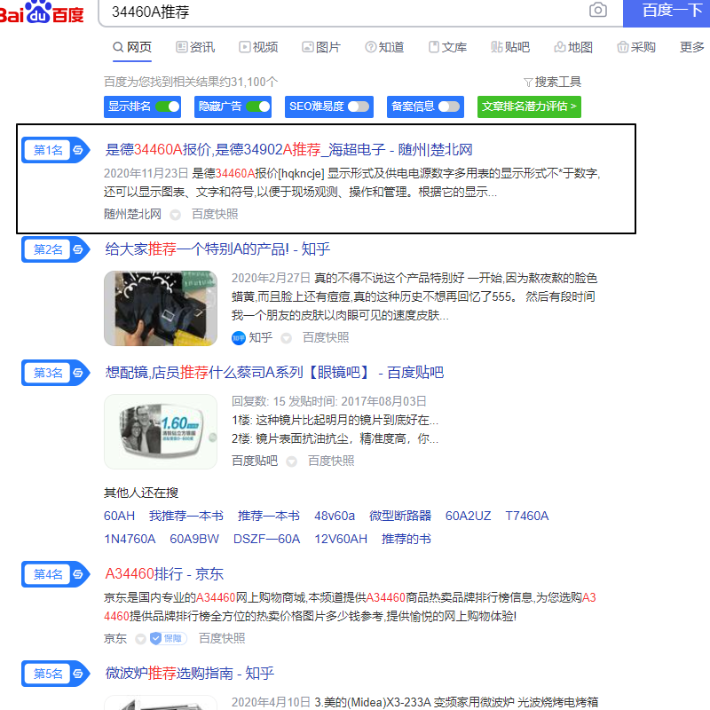Screen dimensions: 710x710
Task: Click related search 48v60a
Action: (x=335, y=517)
